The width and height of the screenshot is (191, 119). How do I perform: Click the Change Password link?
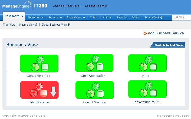66,6
